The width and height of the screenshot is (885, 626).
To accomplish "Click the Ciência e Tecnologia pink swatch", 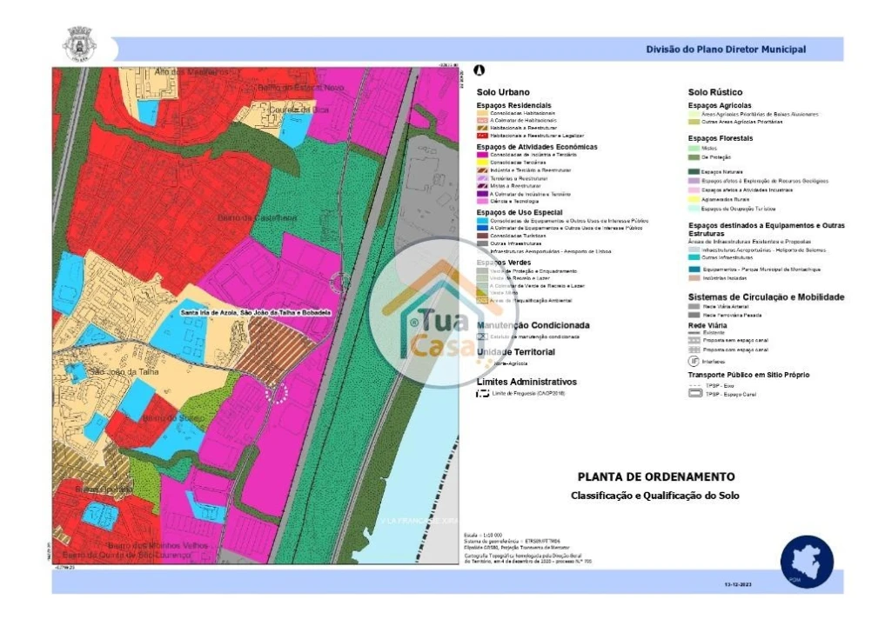I will 483,202.
